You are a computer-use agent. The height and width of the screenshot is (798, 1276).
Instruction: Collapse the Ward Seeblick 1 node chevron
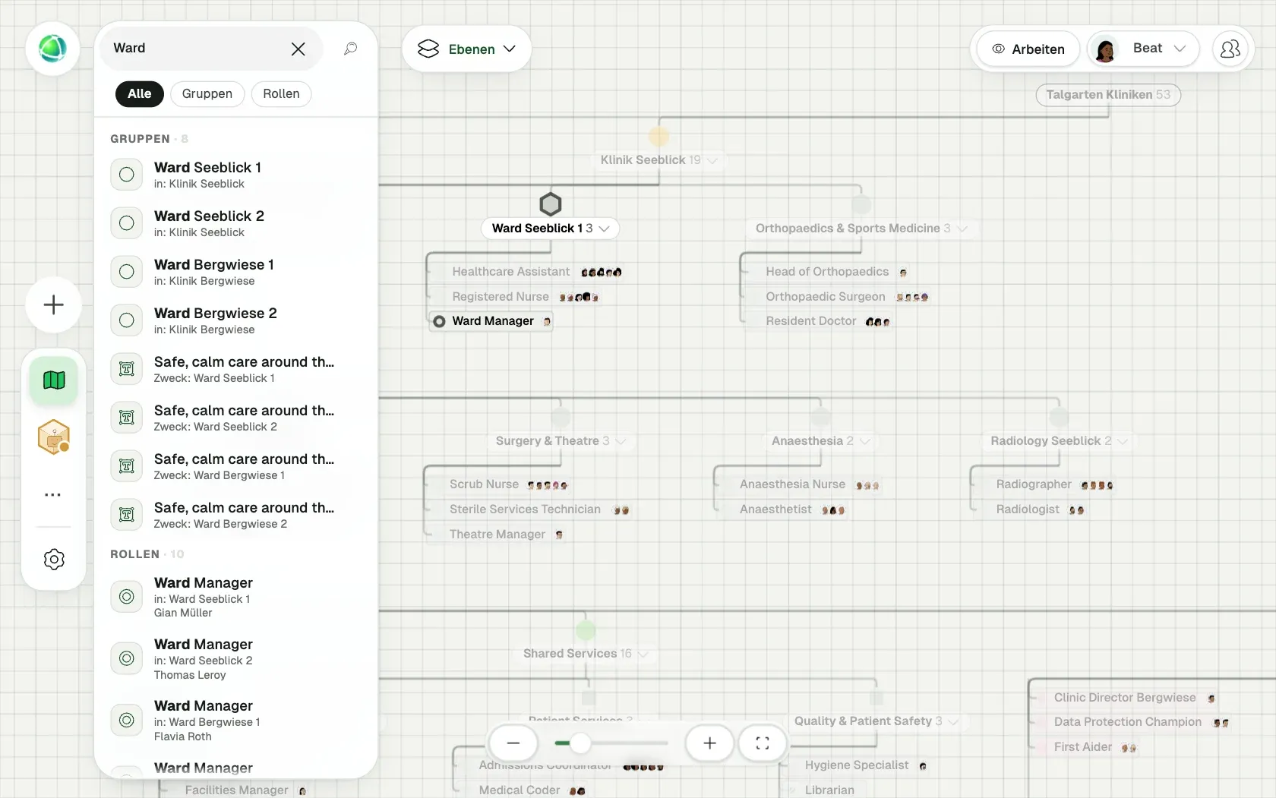[605, 229]
